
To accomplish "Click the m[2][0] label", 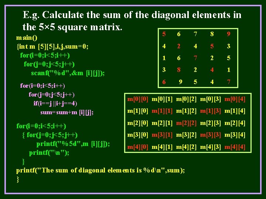I will (x=137, y=123).
